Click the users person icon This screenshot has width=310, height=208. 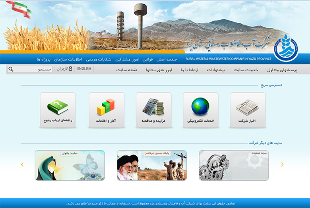(x=71, y=69)
